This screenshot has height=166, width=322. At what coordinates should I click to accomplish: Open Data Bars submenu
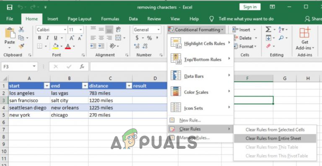pyautogui.click(x=201, y=76)
